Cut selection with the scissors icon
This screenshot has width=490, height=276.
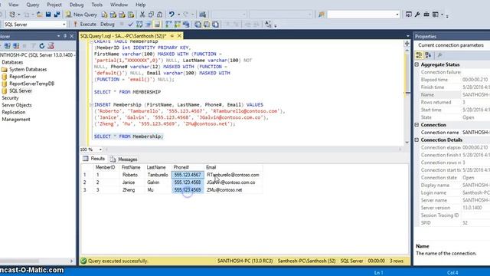142,15
